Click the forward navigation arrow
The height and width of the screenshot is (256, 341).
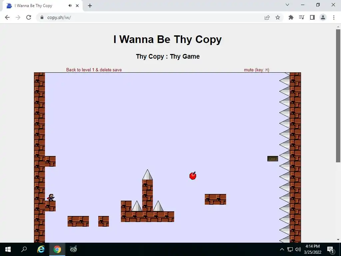click(18, 17)
